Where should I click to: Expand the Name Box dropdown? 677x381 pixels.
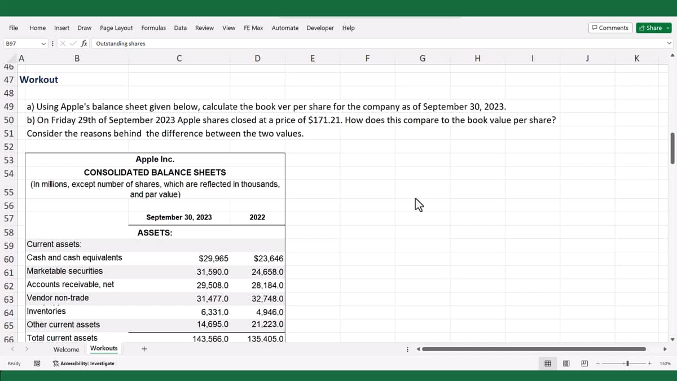(44, 43)
